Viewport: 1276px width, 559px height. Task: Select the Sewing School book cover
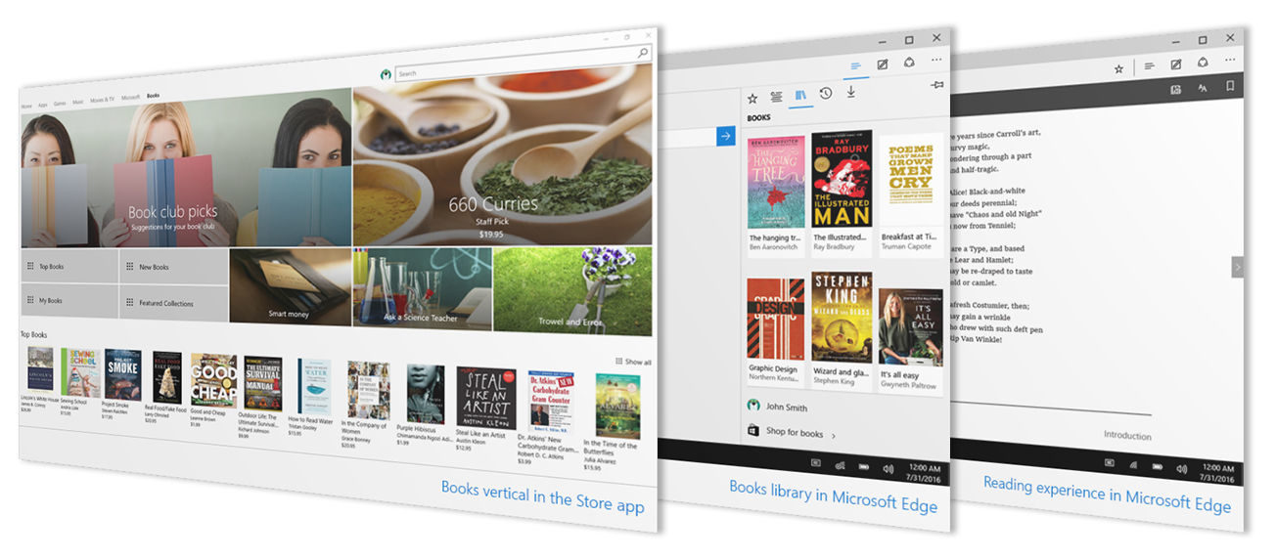tap(80, 372)
